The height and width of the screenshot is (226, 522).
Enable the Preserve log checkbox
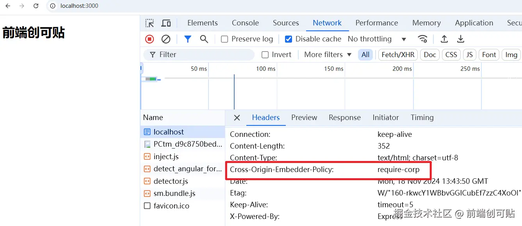tap(224, 39)
